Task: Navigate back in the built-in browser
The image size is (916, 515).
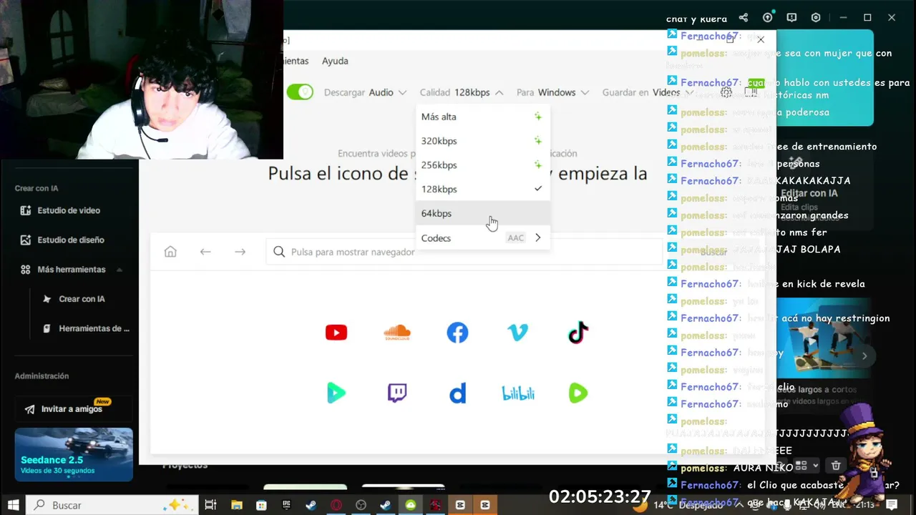Action: 205,252
